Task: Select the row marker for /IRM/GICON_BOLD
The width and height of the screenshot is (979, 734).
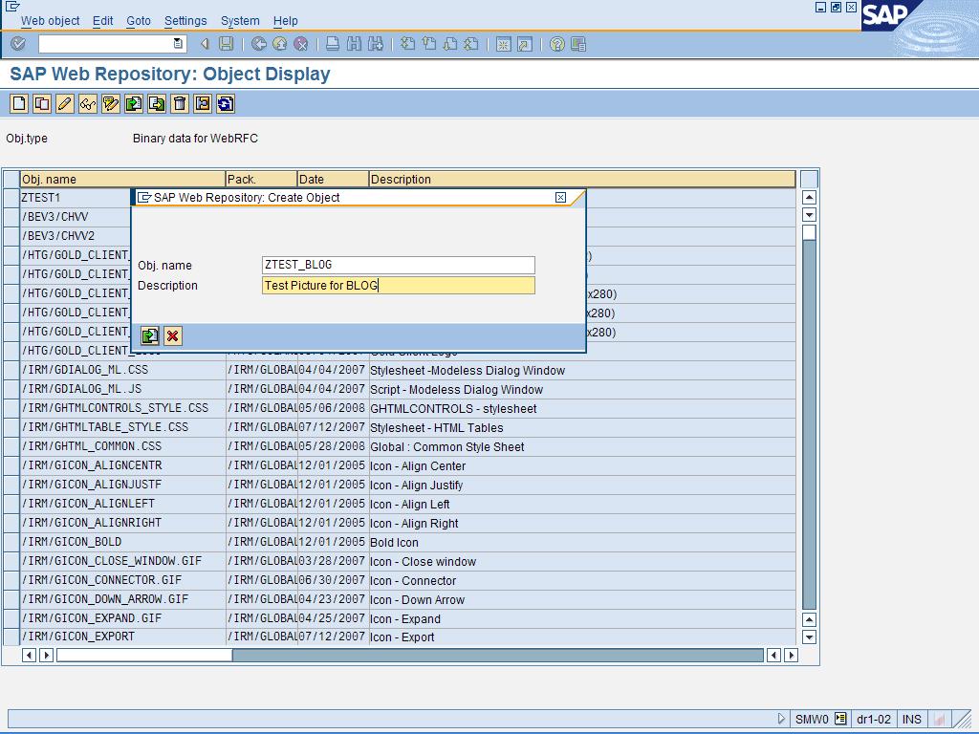Action: point(11,542)
